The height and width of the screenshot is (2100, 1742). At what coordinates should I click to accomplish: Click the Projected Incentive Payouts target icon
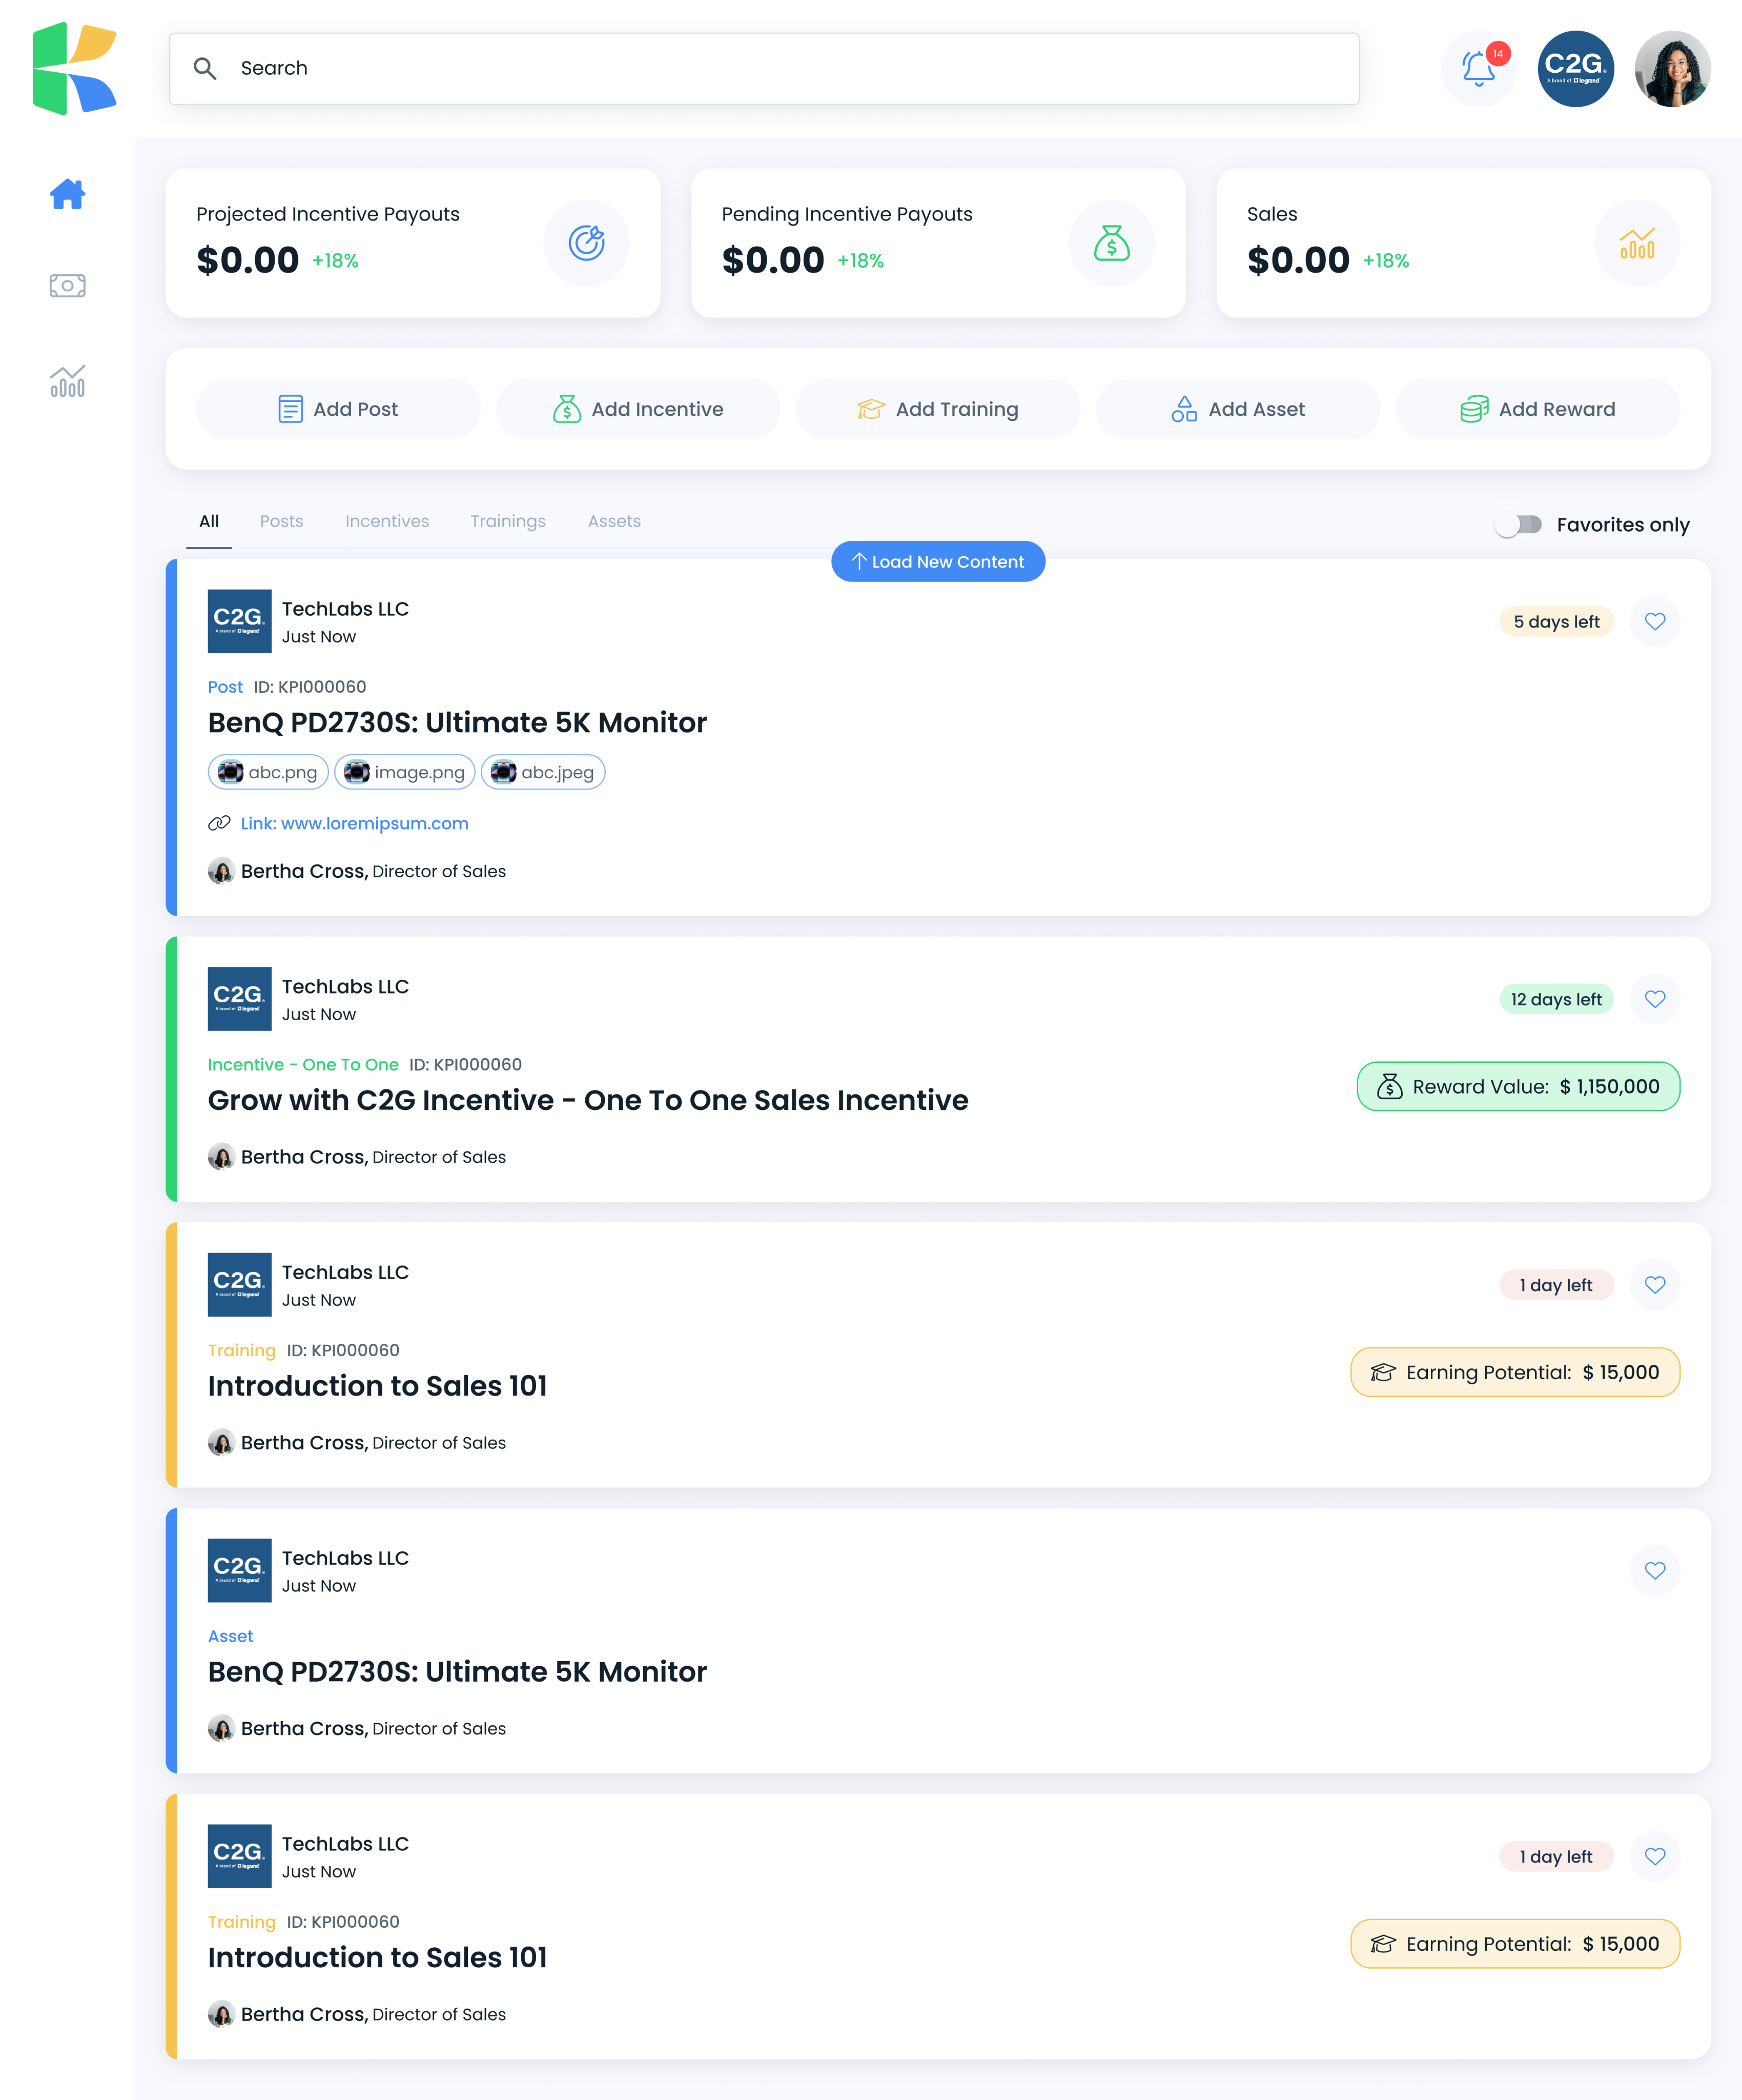pos(587,243)
